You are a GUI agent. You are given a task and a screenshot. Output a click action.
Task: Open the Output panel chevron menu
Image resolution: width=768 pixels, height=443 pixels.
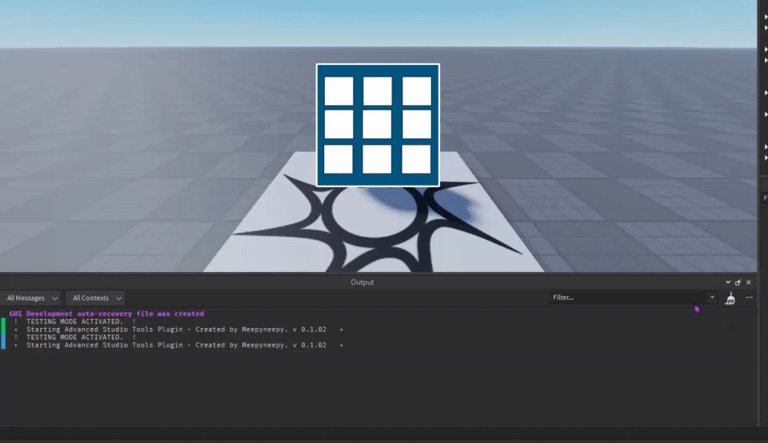(728, 282)
